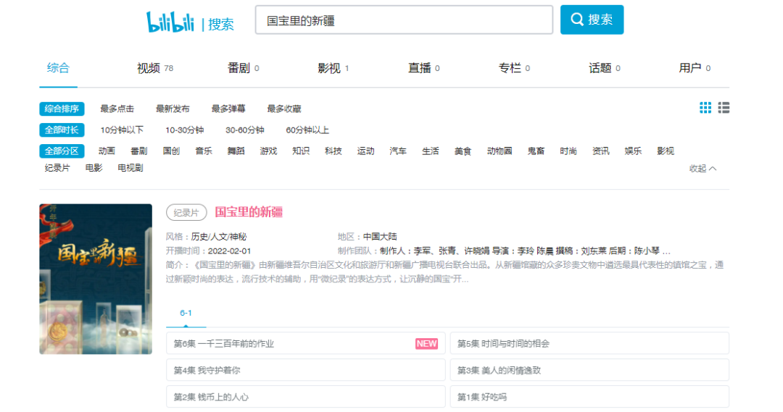Filter duration to 10-30分钟
The height and width of the screenshot is (412, 783).
[x=184, y=130]
